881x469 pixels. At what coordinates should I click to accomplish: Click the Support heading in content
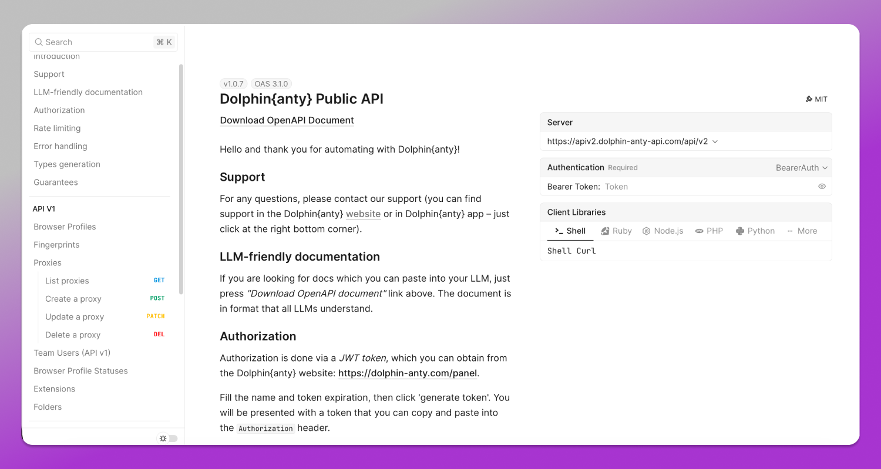242,177
